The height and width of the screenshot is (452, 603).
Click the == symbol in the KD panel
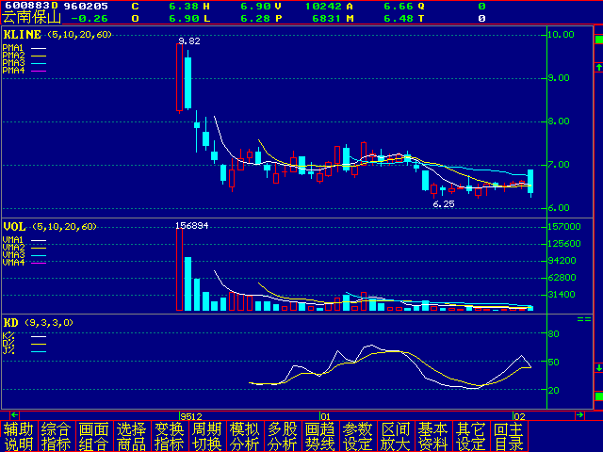(584, 320)
